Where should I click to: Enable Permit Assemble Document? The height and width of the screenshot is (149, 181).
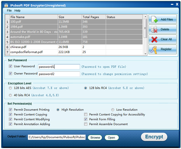86,124
